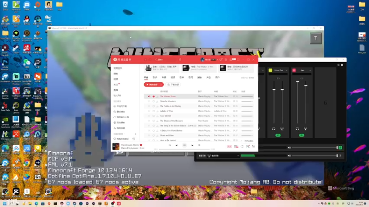This screenshot has width=369, height=207.
Task: Open the skin icon beside the VIP badge
Action: coord(221,60)
